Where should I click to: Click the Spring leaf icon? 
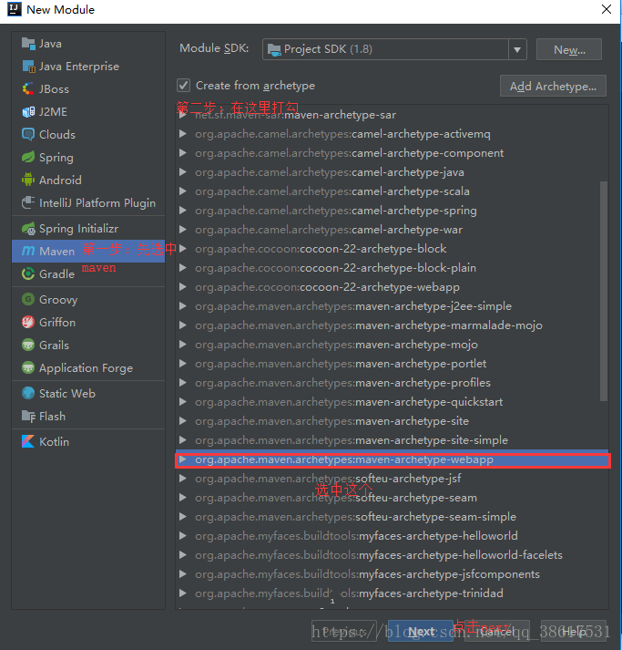(28, 157)
